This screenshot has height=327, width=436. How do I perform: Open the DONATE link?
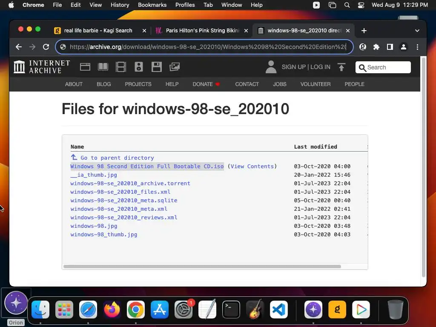click(206, 84)
